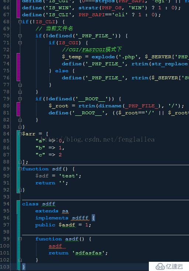Screen dimensions: 189x271
Task: Collapse the if(!defined('_PHP_FILE_')) block on line 70
Action: (20, 36)
